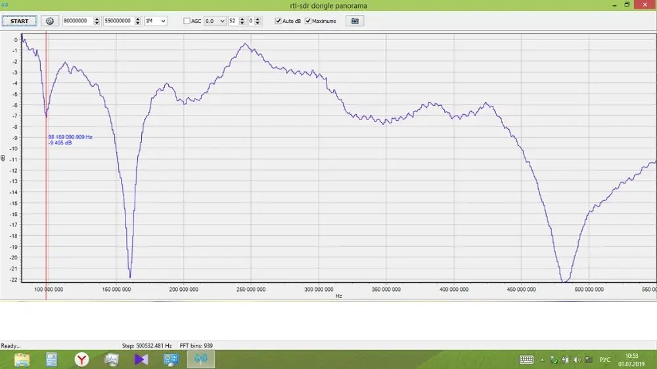This screenshot has height=369, width=657.
Task: Click the marker readout 98 159 090.909 Hz
Action: 70,137
